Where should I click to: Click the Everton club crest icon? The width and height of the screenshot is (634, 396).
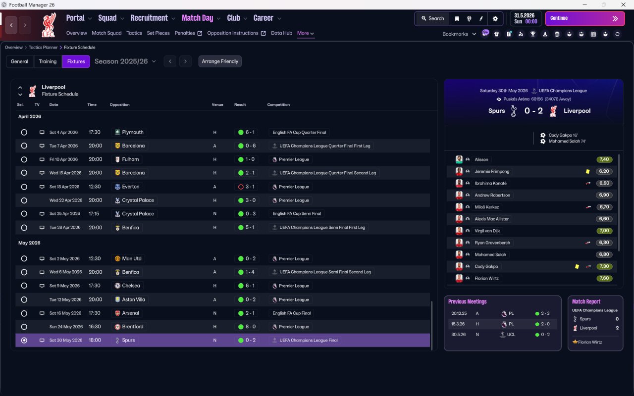pos(117,187)
